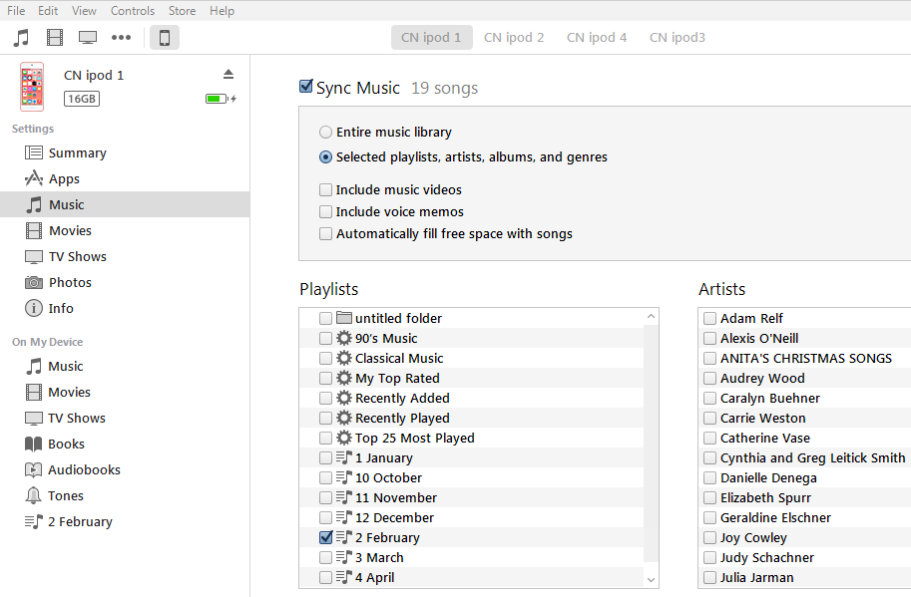Select 'Cynthia and Greg Leitick Smith' artist row
This screenshot has width=911, height=597.
point(804,457)
